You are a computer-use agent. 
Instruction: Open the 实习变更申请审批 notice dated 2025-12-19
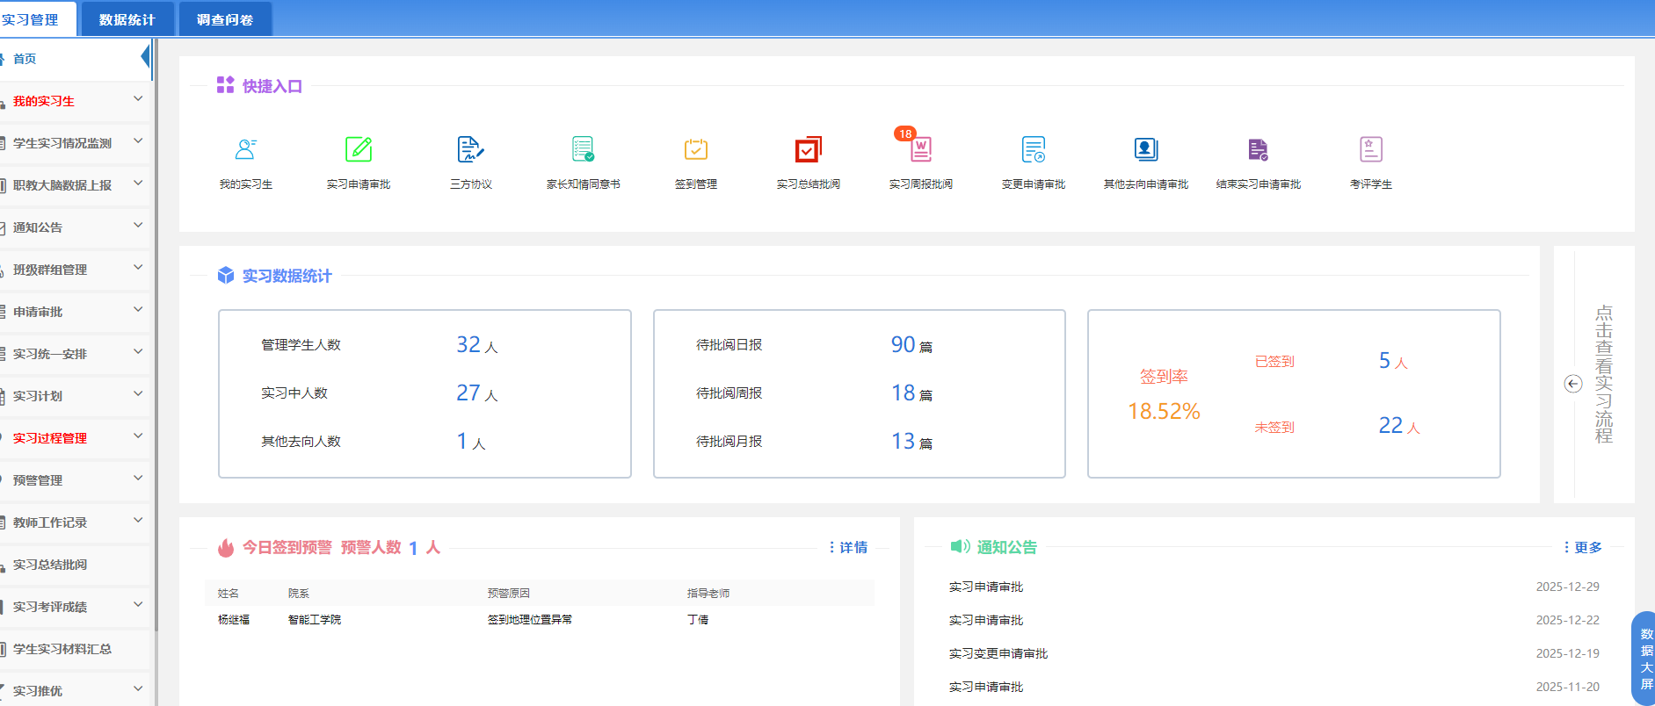point(998,653)
